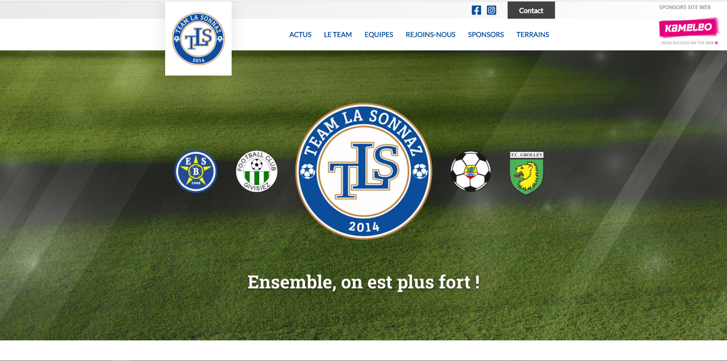This screenshot has height=361, width=727.
Task: Select SPONSORS in the navigation
Action: (486, 35)
